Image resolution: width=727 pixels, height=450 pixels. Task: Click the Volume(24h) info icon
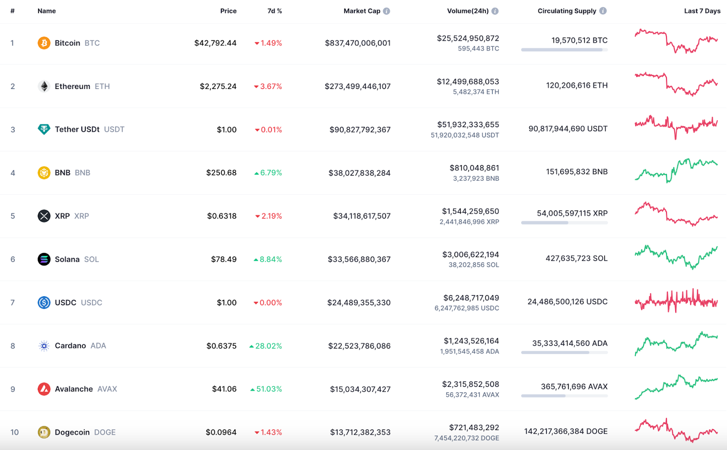coord(495,11)
